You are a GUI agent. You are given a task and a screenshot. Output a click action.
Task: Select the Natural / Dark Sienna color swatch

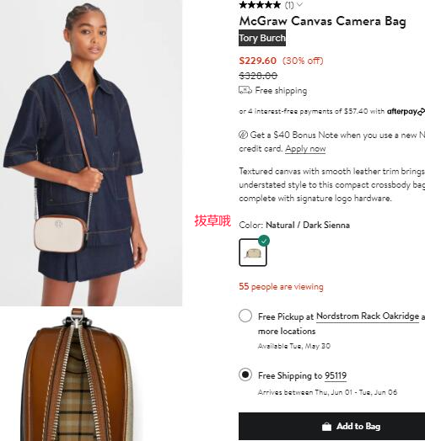253,252
